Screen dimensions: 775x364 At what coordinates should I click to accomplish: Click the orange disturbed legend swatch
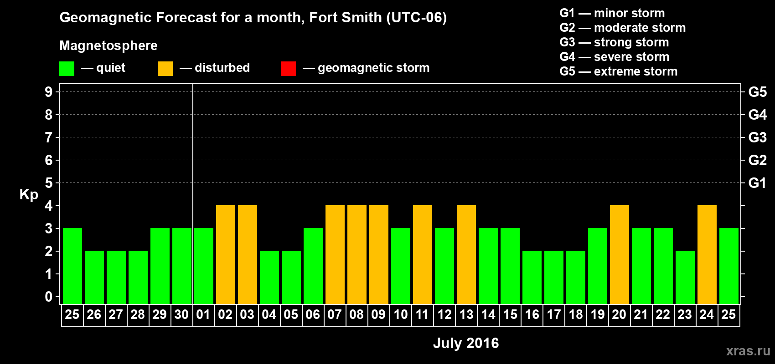165,69
